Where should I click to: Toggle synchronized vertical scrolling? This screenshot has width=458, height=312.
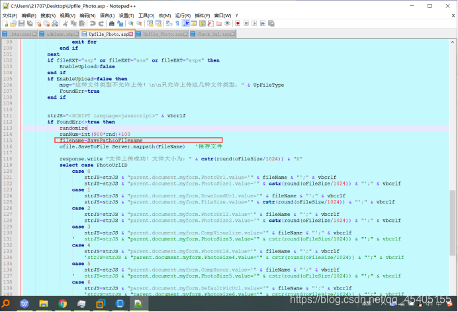[150, 24]
